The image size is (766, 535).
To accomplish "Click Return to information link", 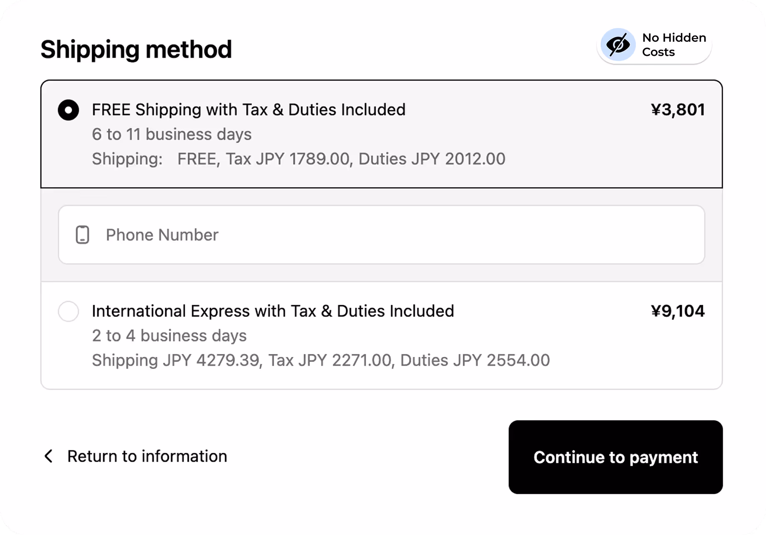I will [x=147, y=456].
